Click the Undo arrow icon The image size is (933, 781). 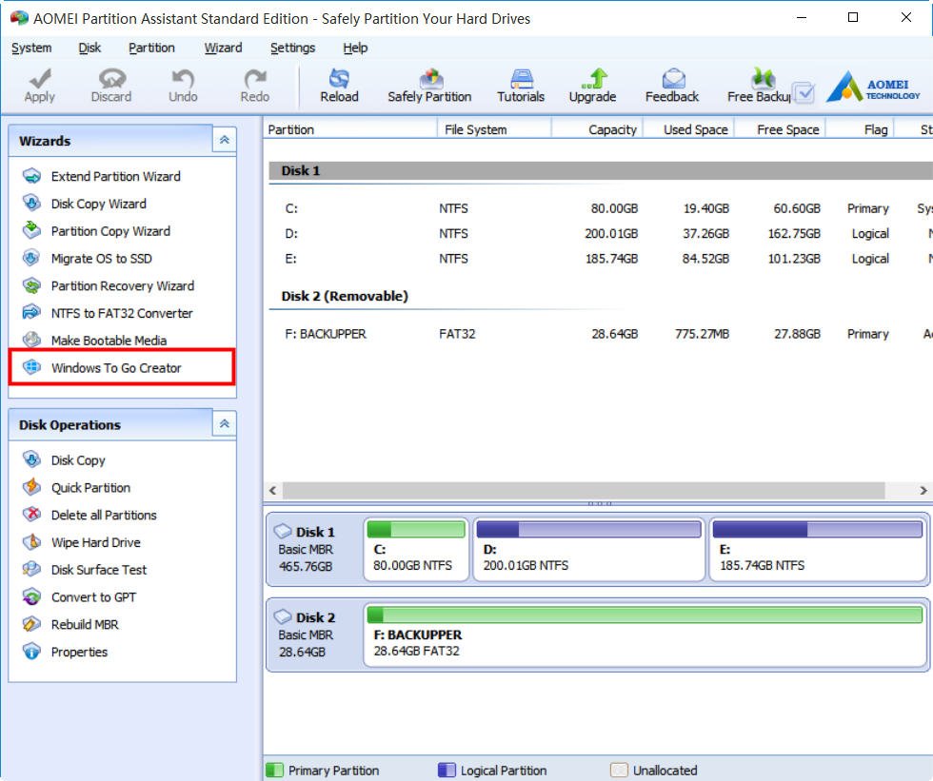click(183, 78)
